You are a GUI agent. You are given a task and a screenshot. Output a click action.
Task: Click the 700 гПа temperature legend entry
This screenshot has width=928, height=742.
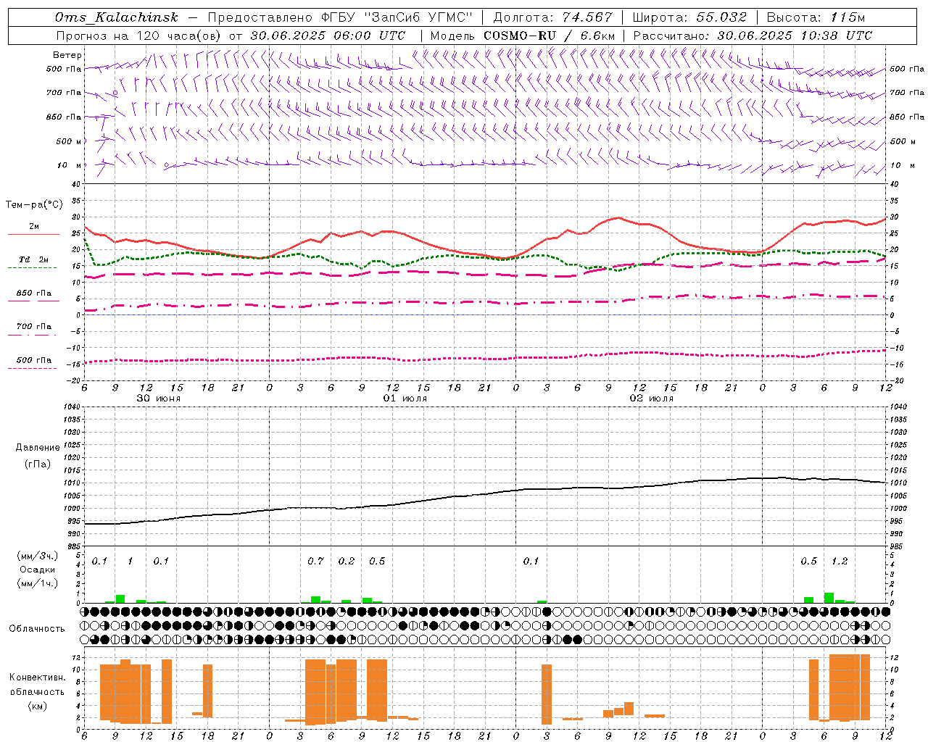tap(34, 326)
